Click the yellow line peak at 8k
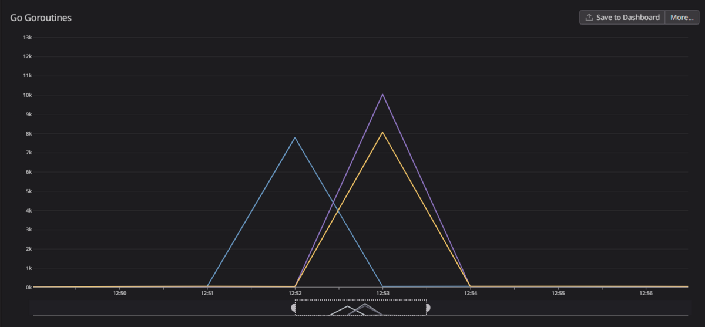Viewport: 705px width, 327px height. [x=382, y=132]
